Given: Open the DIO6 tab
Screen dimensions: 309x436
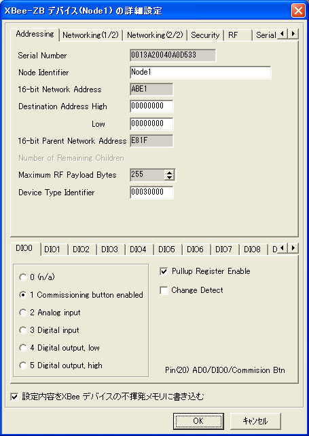Looking at the screenshot, I should point(195,250).
